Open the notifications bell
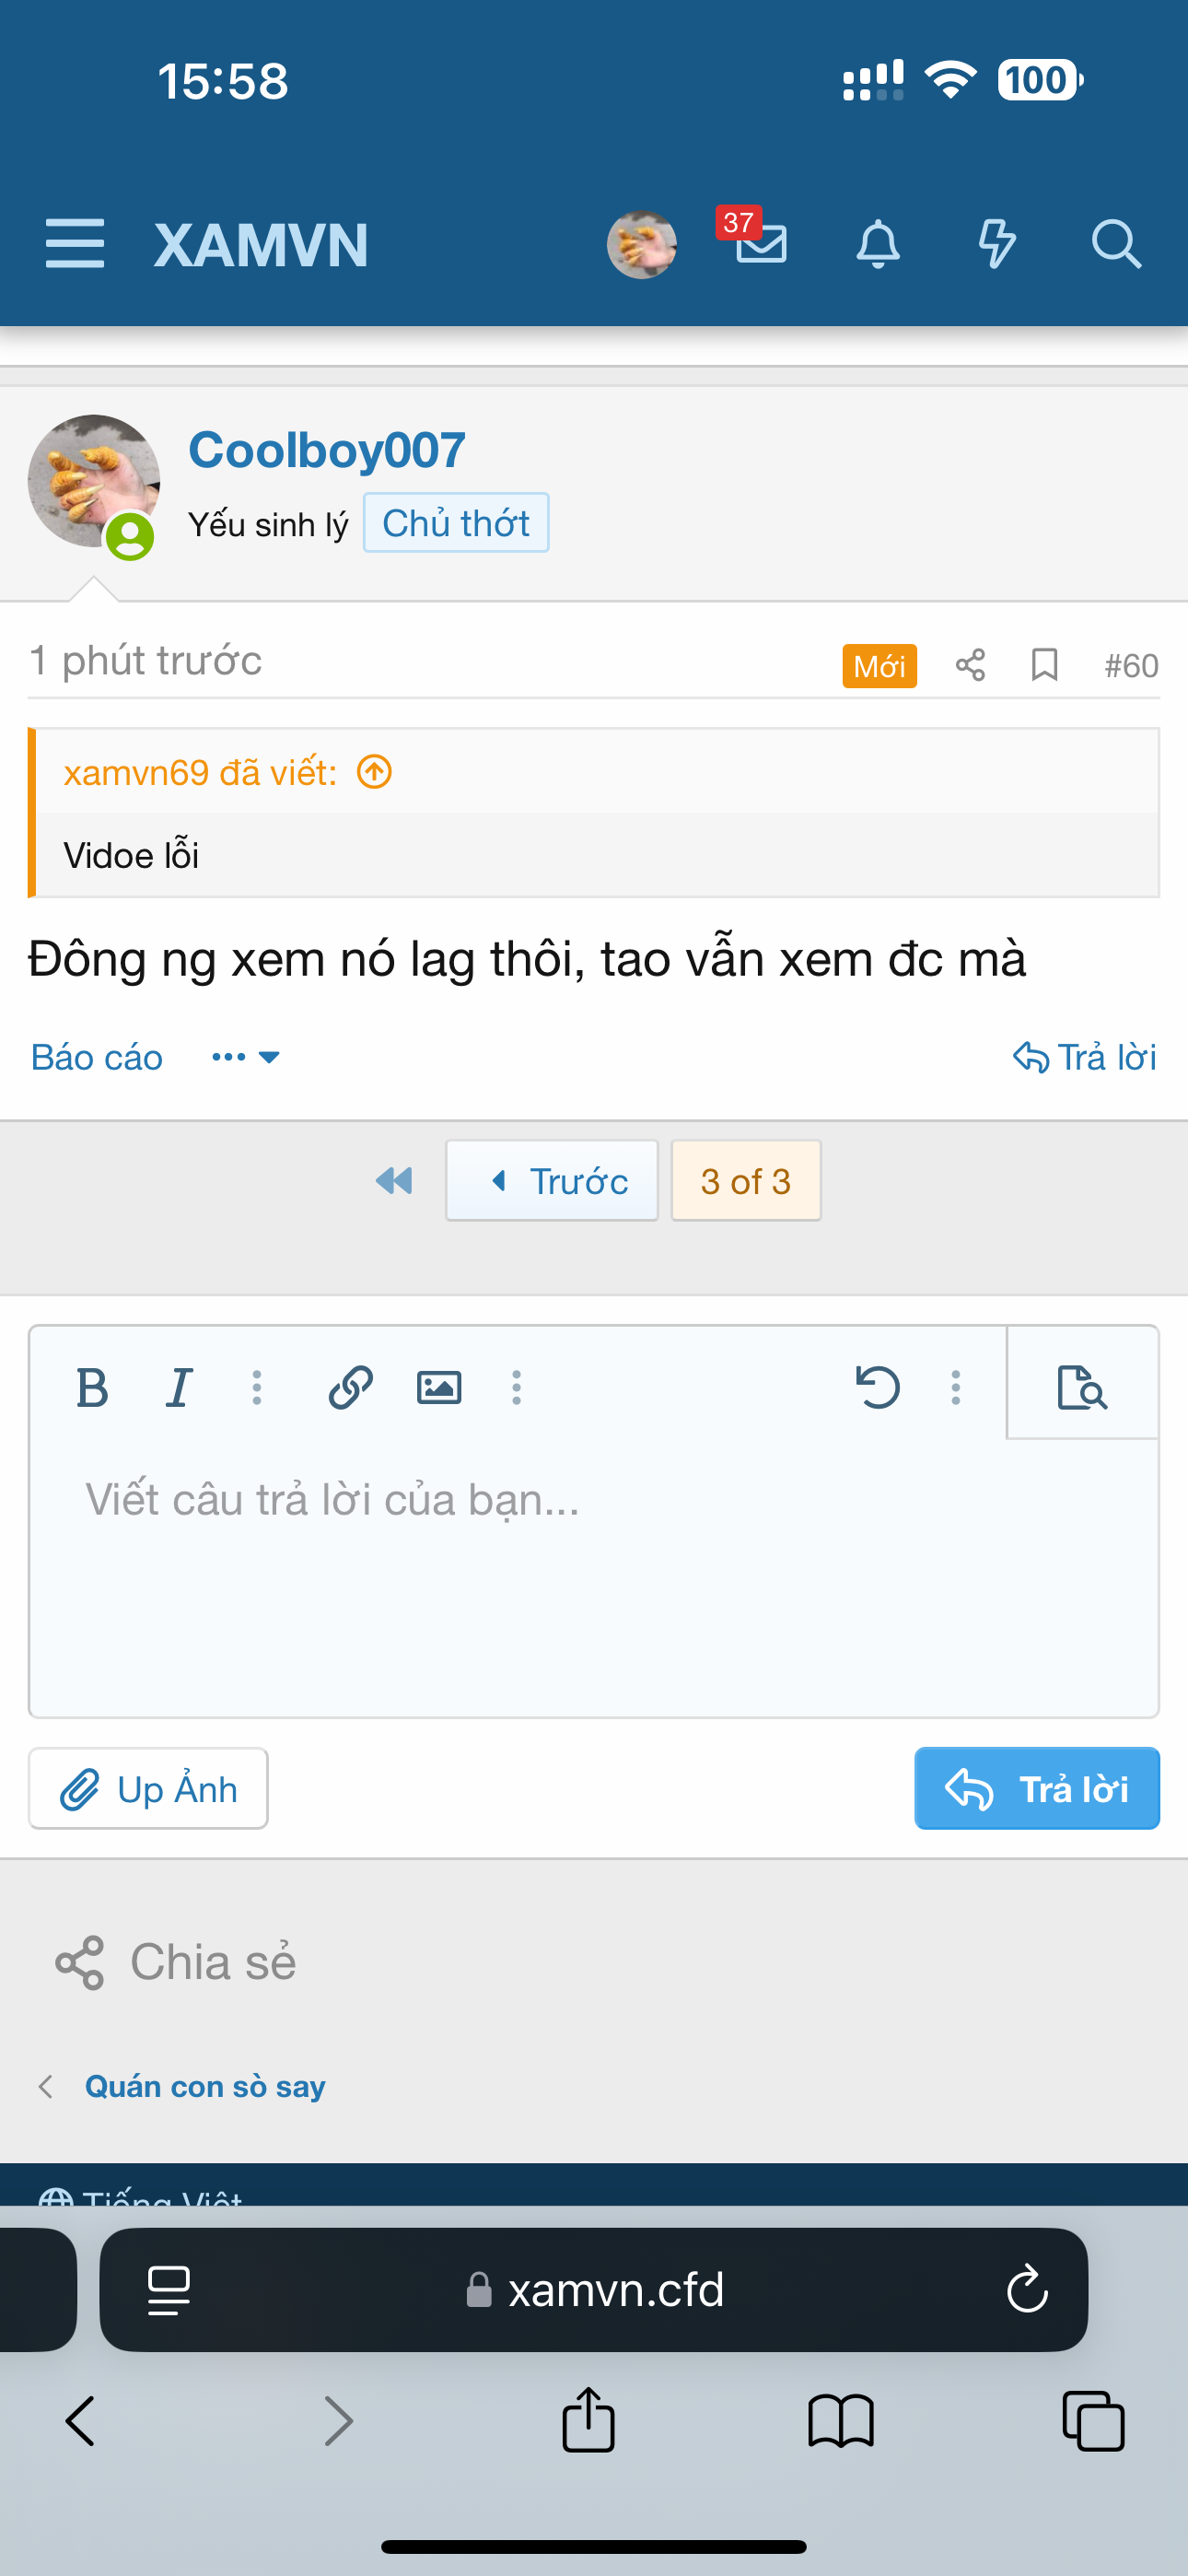The image size is (1188, 2576). coord(878,244)
